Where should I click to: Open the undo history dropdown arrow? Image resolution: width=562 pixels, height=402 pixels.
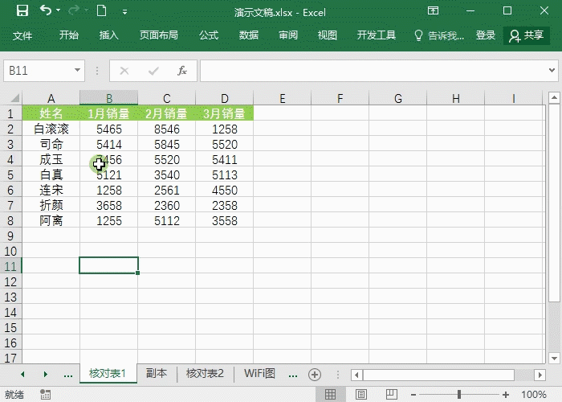tap(58, 10)
